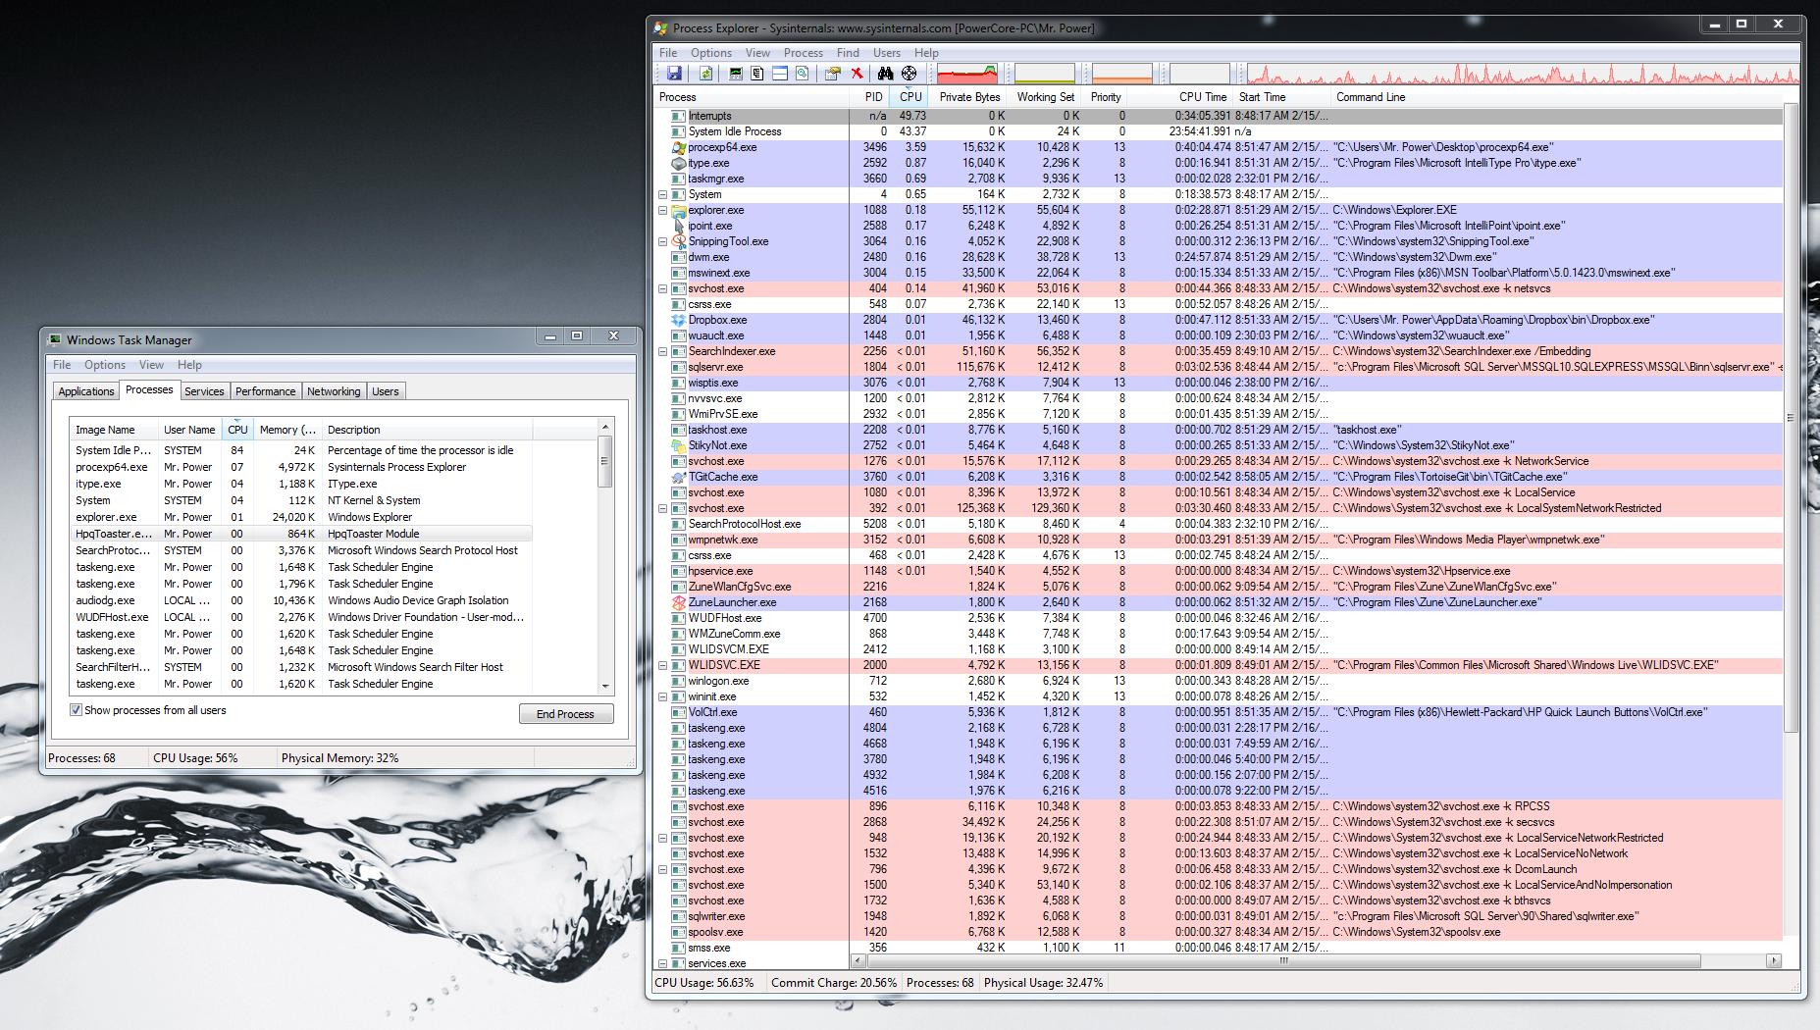1820x1030 pixels.
Task: Open the process Properties toolbar icon
Action: pos(833,73)
